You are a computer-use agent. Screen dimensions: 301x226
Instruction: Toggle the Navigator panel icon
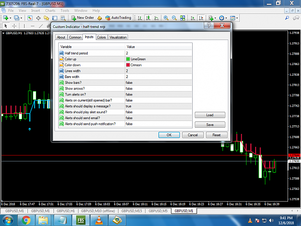(x=46, y=18)
